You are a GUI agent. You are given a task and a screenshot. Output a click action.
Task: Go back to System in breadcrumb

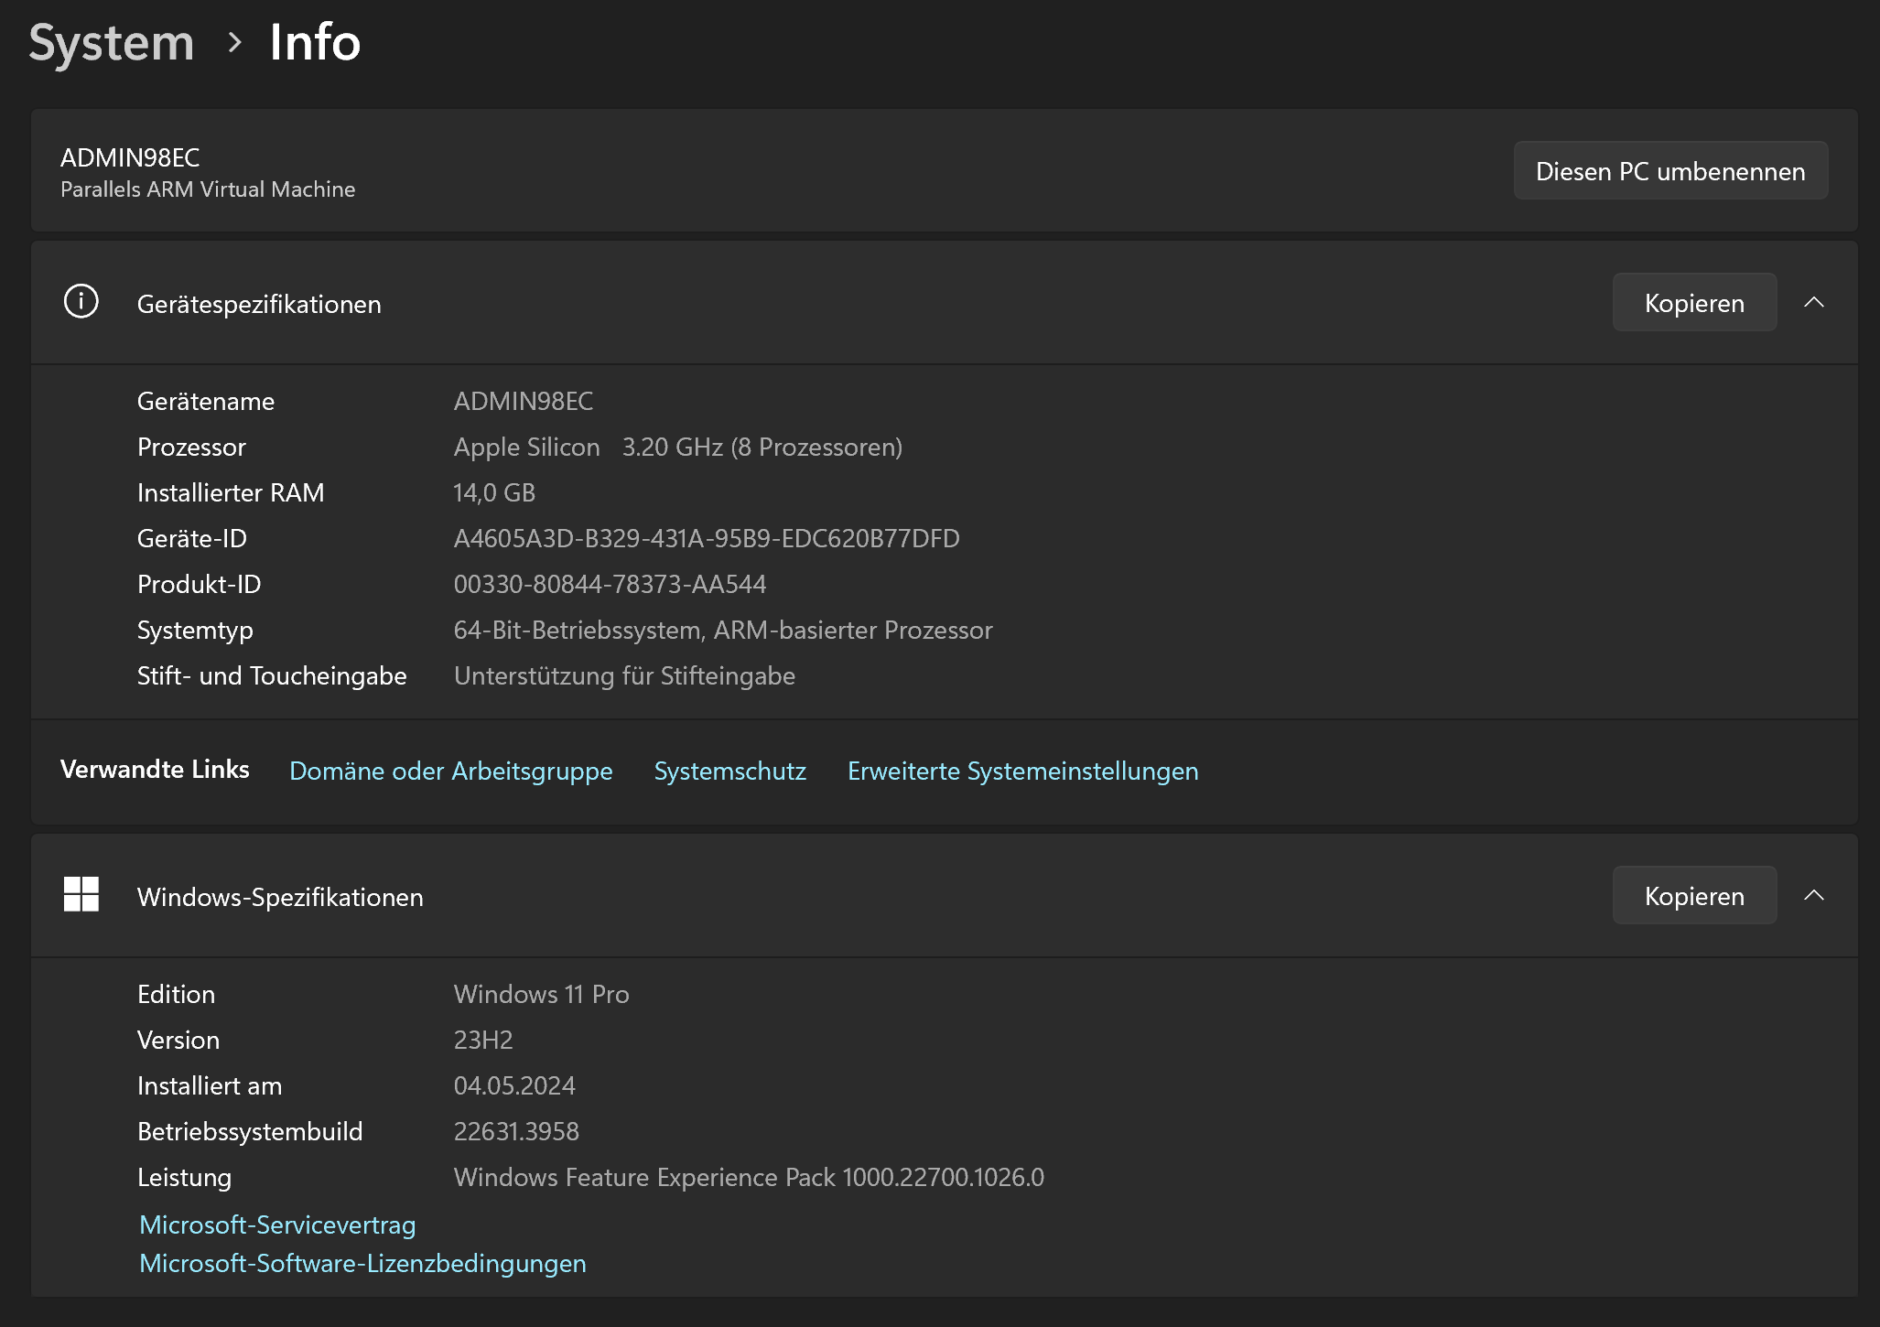112,43
